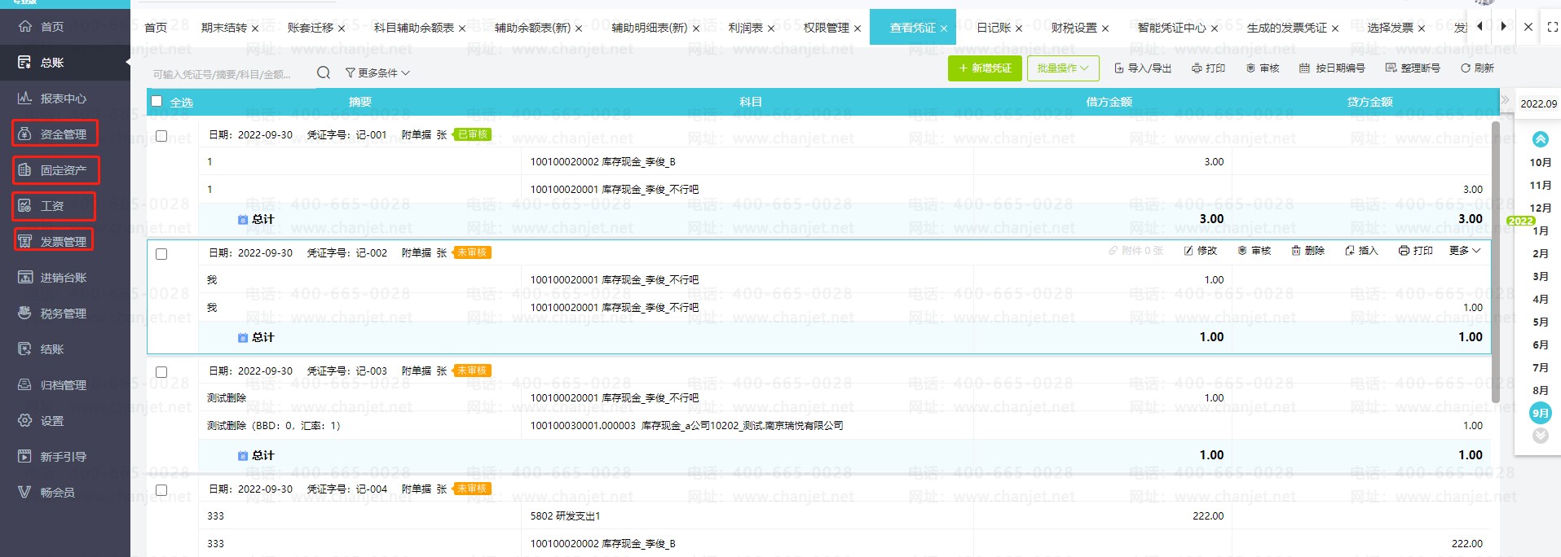Click the 新增凭证 button
Screen dimensions: 1561x557
(x=985, y=68)
